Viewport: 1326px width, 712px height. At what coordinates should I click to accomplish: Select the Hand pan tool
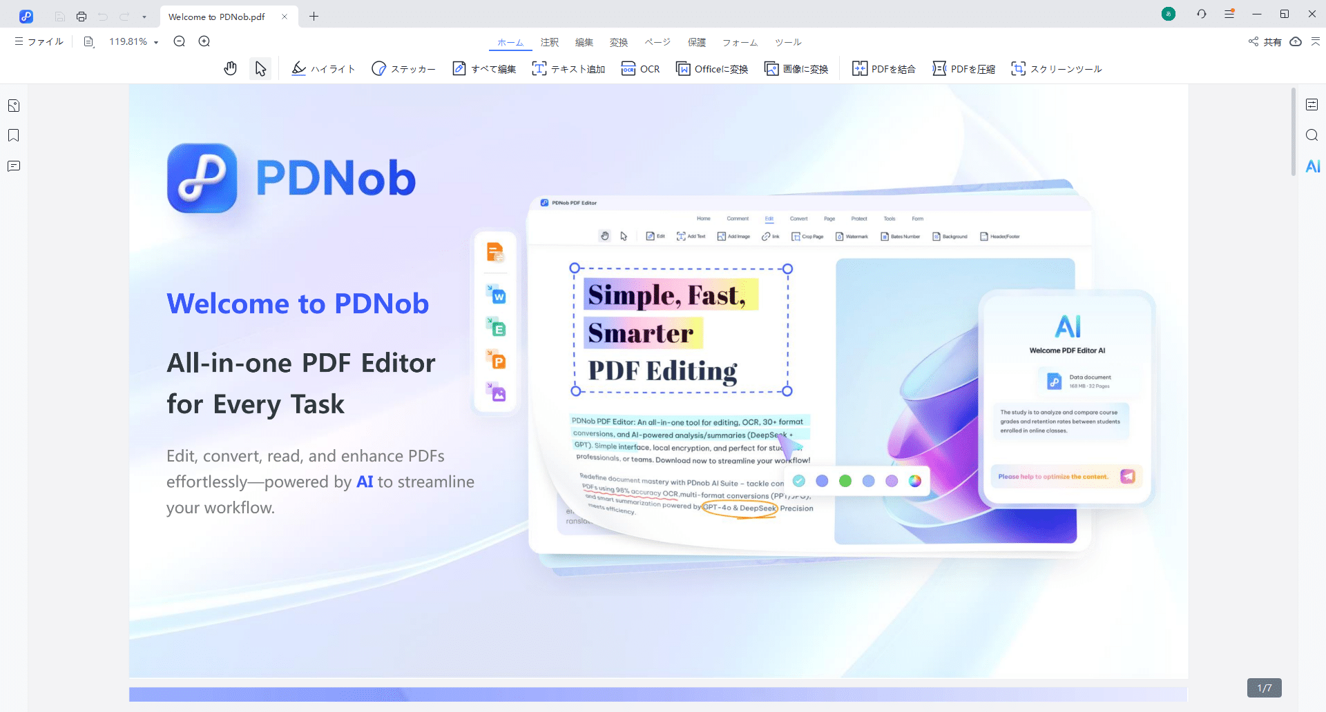click(x=231, y=68)
